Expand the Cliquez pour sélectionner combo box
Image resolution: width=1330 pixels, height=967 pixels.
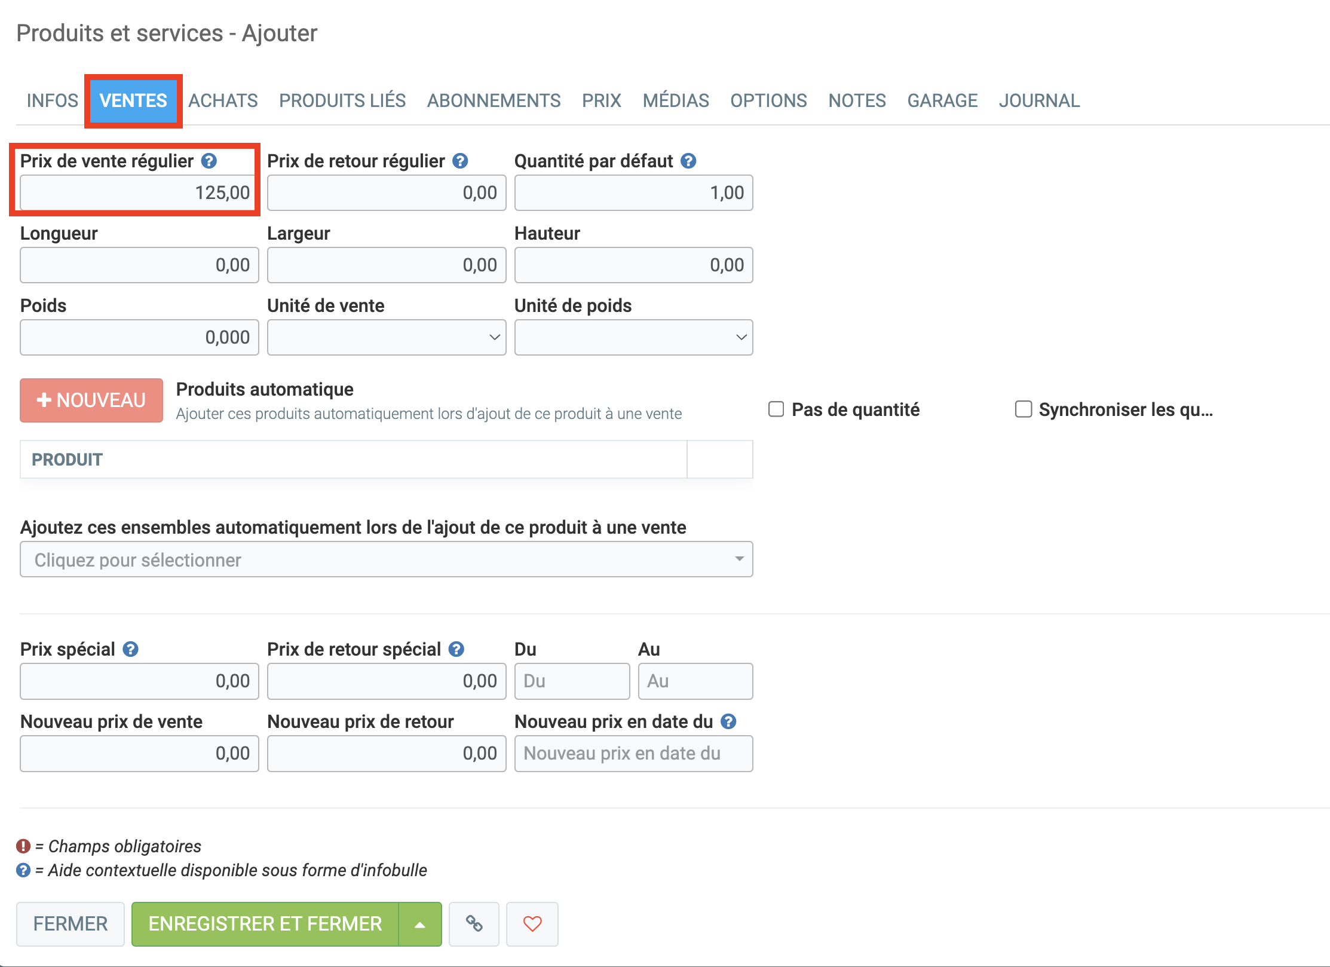point(386,559)
